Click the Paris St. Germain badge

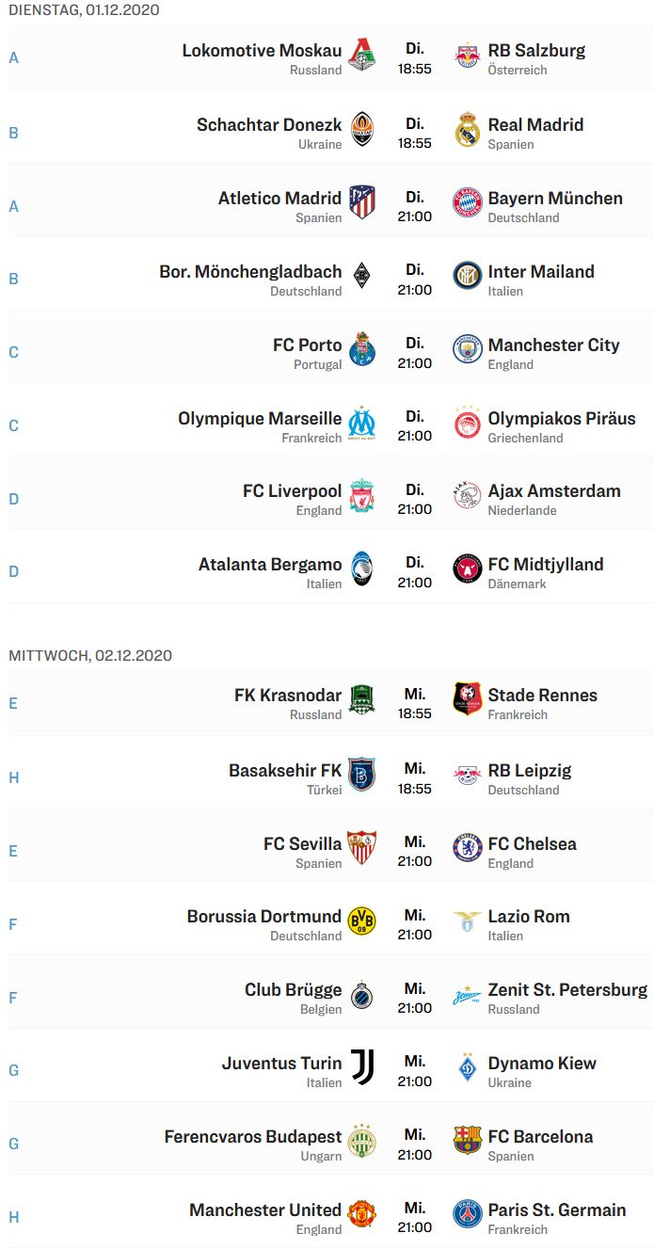click(468, 1214)
